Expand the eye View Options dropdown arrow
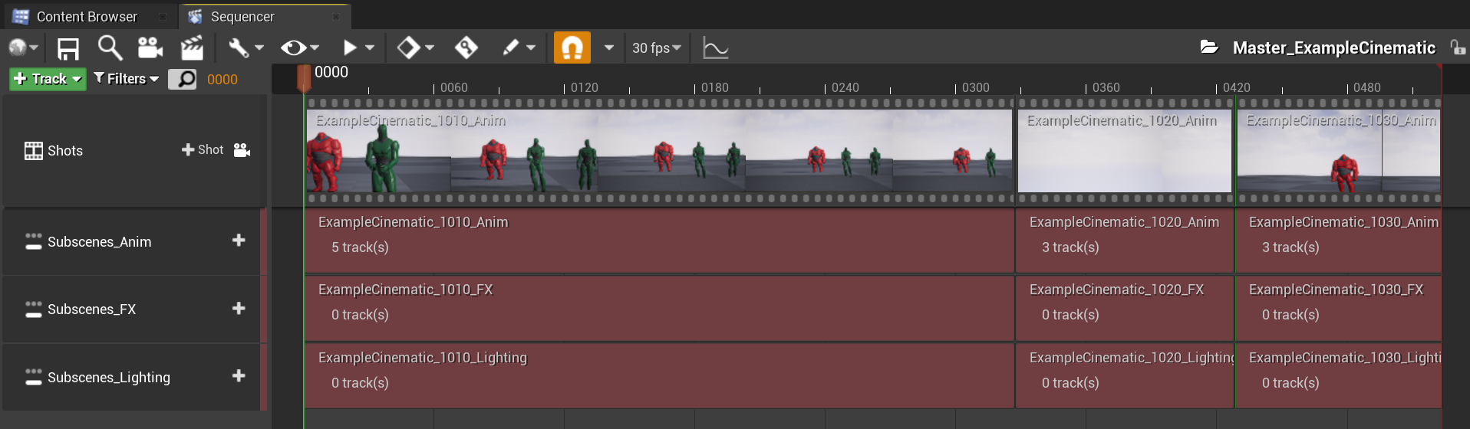Viewport: 1470px width, 429px height. coord(315,47)
